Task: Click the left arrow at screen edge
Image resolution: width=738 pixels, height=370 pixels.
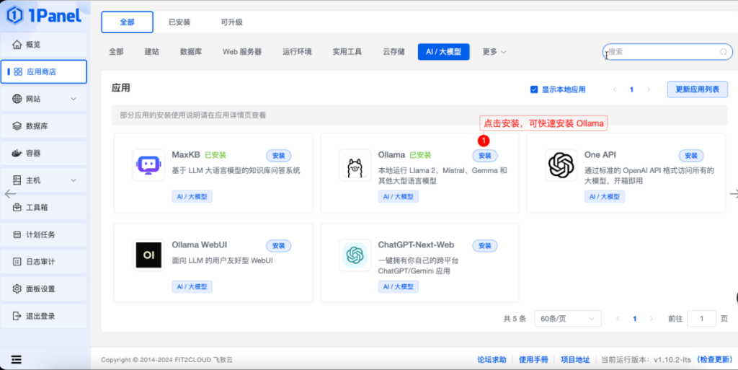Action: pyautogui.click(x=10, y=193)
